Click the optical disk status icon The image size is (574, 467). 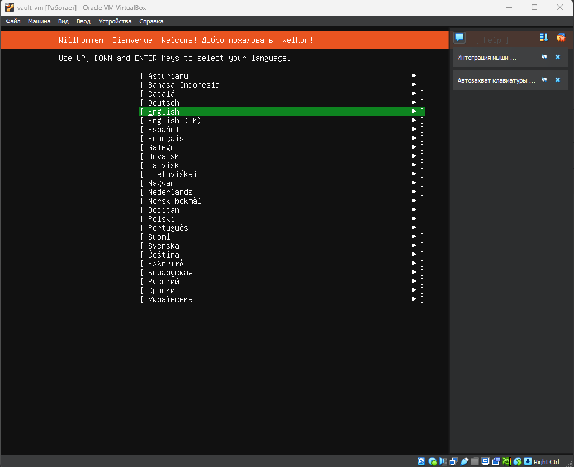[x=433, y=461]
